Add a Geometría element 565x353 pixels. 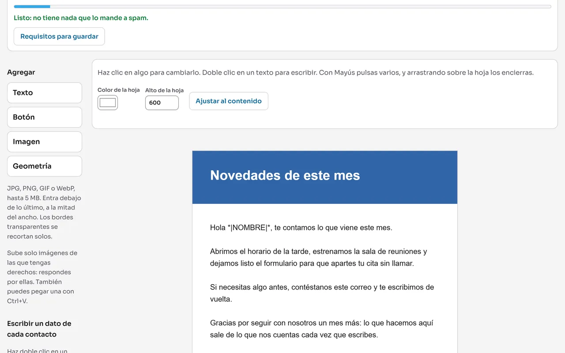pos(45,166)
